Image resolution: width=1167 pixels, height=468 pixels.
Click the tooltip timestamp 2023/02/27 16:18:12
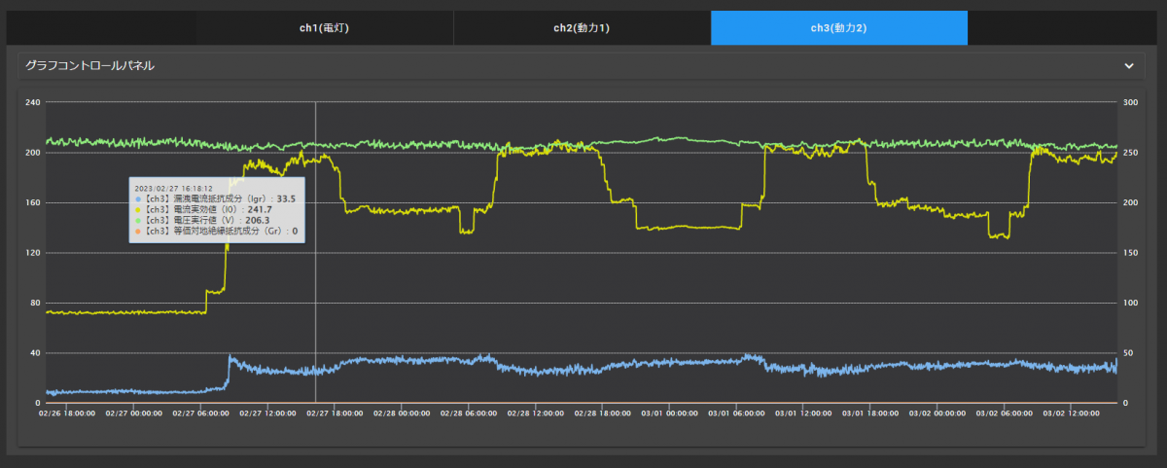point(173,188)
